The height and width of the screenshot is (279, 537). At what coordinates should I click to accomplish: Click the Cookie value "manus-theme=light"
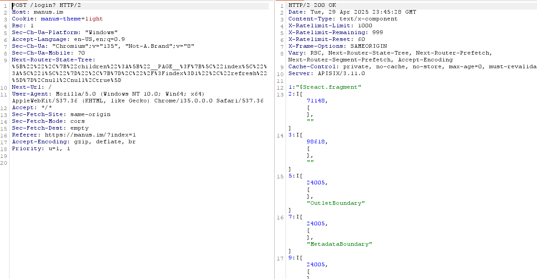click(x=72, y=19)
